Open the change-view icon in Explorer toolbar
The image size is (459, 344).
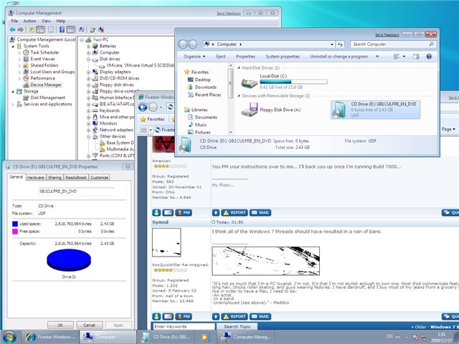point(397,57)
